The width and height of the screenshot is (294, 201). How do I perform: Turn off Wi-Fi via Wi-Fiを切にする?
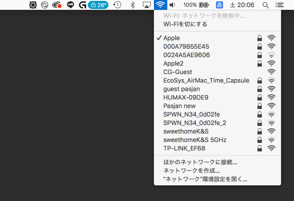(185, 24)
